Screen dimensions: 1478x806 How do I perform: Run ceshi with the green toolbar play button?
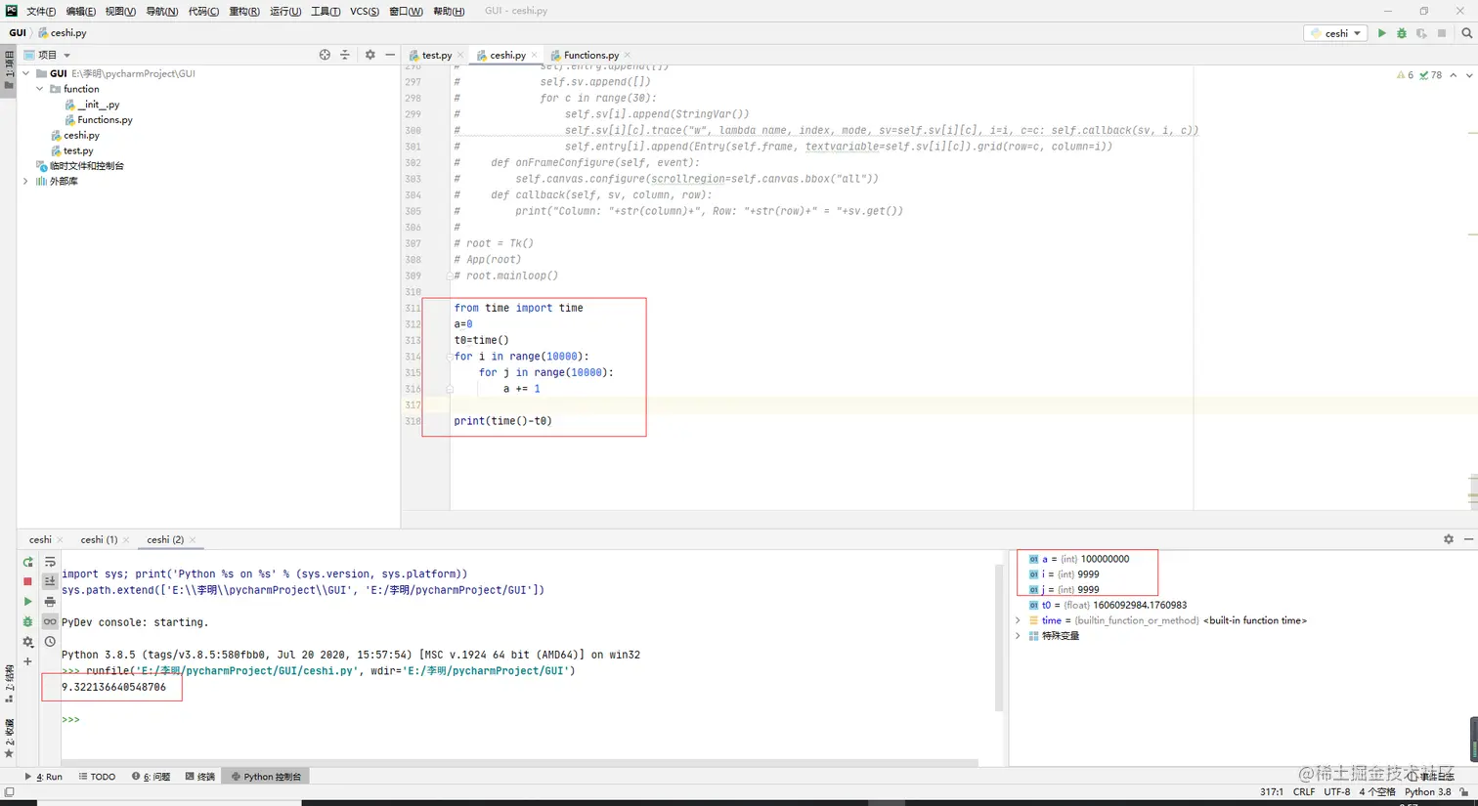[1381, 33]
